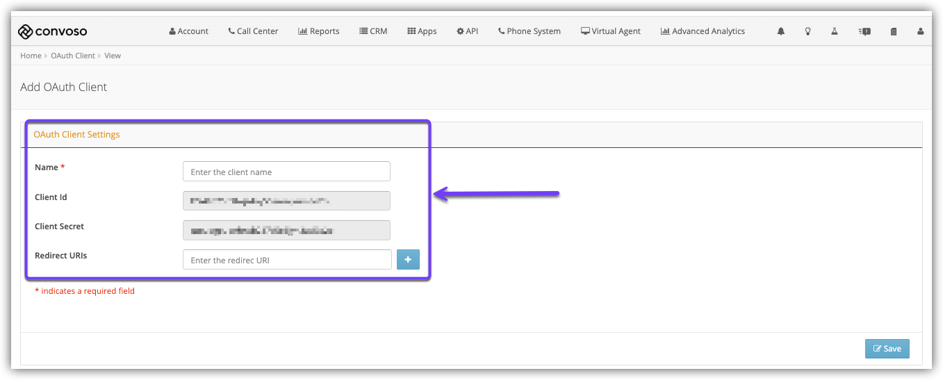Open the announcement speech bubble icon
Viewport: 943px width, 380px height.
(864, 31)
